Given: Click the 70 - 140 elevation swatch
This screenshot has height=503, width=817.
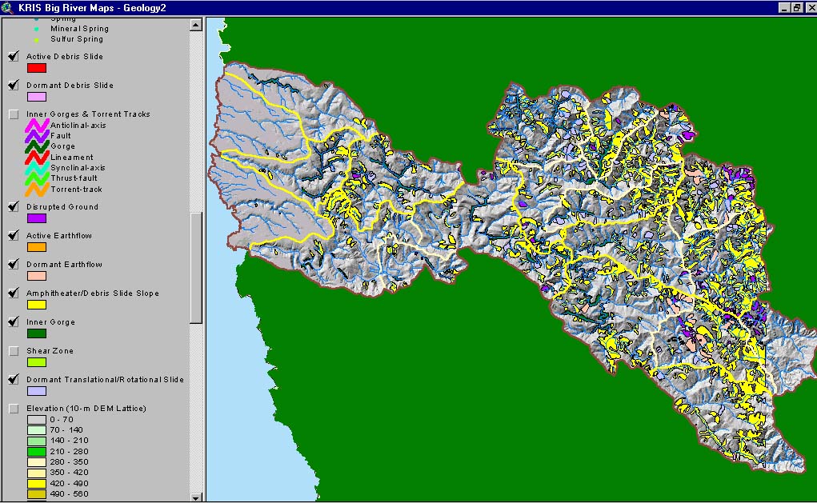Looking at the screenshot, I should coord(37,430).
